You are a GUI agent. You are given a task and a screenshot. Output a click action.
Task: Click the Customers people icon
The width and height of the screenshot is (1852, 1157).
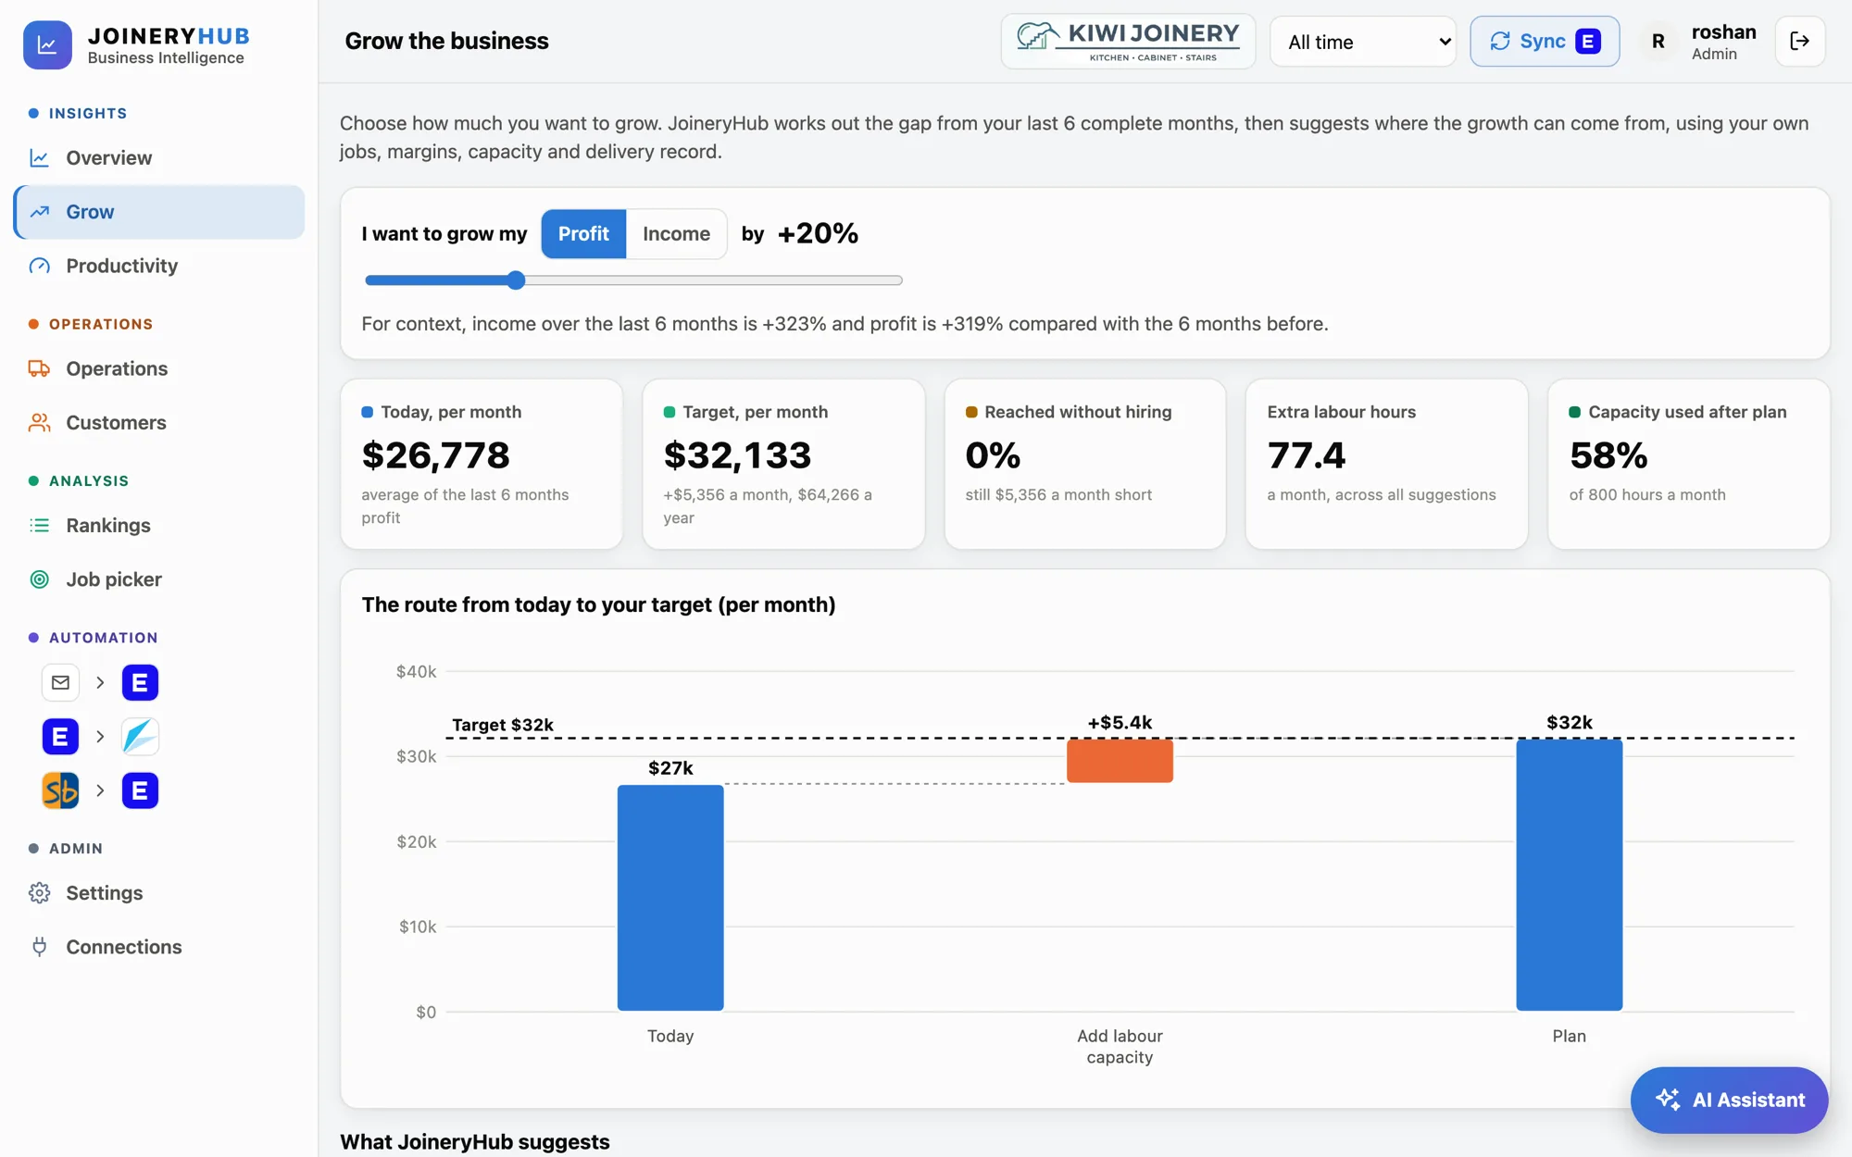click(39, 423)
